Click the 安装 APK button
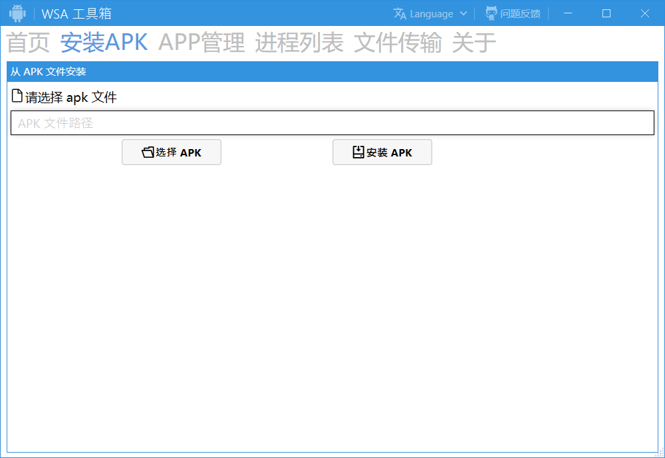 [382, 152]
